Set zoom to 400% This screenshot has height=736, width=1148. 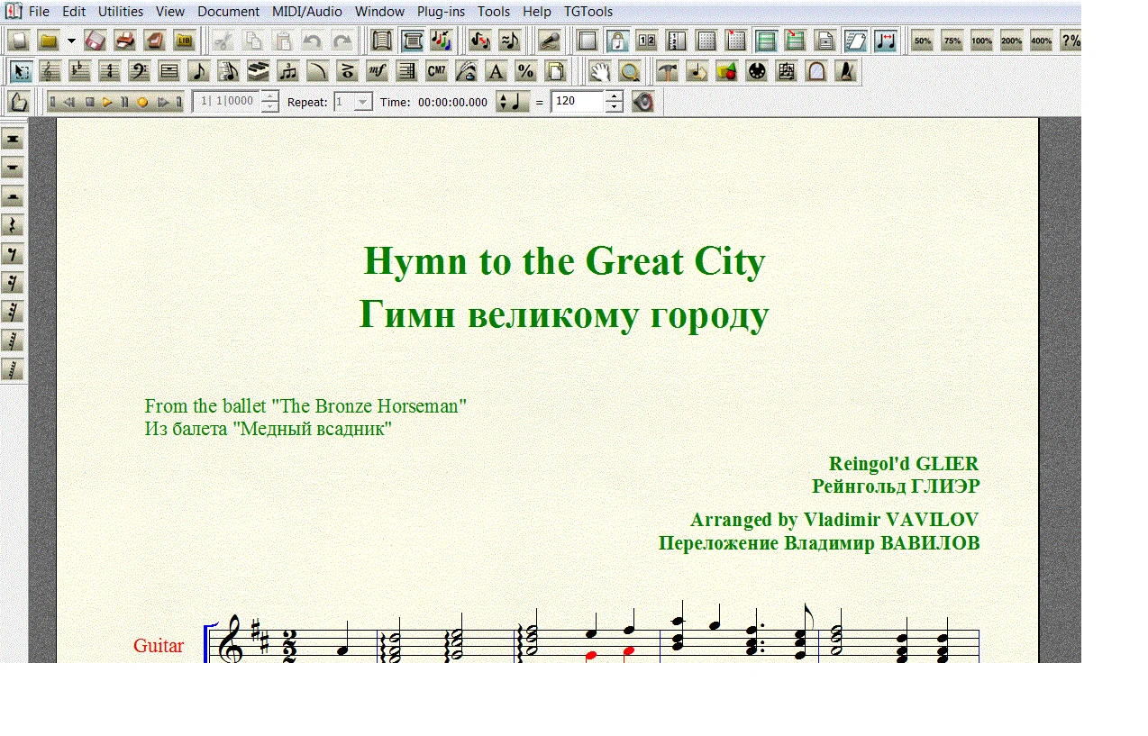tap(1041, 41)
